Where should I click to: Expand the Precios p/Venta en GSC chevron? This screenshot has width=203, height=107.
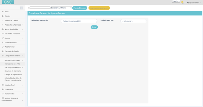pyautogui.click(x=23, y=67)
